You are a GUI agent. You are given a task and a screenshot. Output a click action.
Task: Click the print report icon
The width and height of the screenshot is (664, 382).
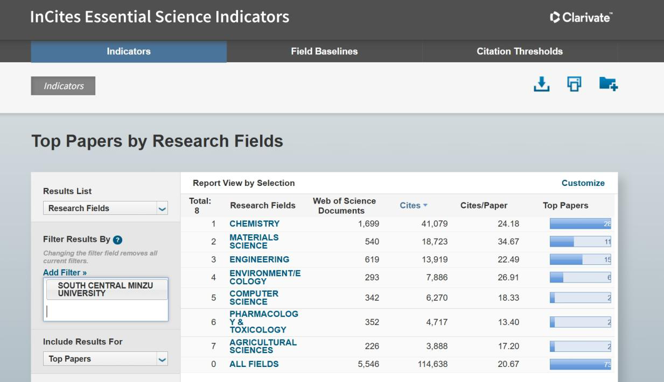(x=575, y=84)
